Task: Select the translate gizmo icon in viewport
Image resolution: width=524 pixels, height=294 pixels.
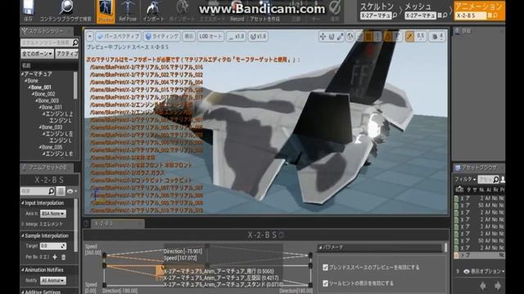Action: (323, 37)
